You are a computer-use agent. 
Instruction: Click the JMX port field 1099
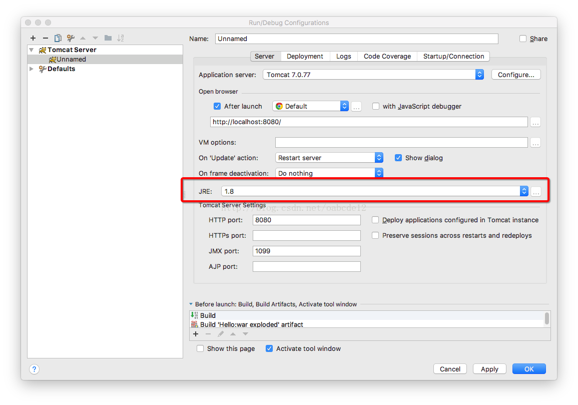pyautogui.click(x=306, y=251)
